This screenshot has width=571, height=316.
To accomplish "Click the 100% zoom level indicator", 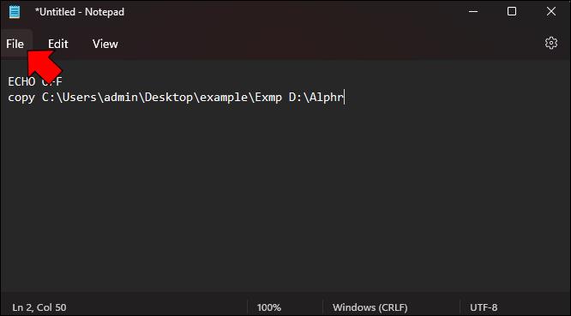I will click(268, 307).
